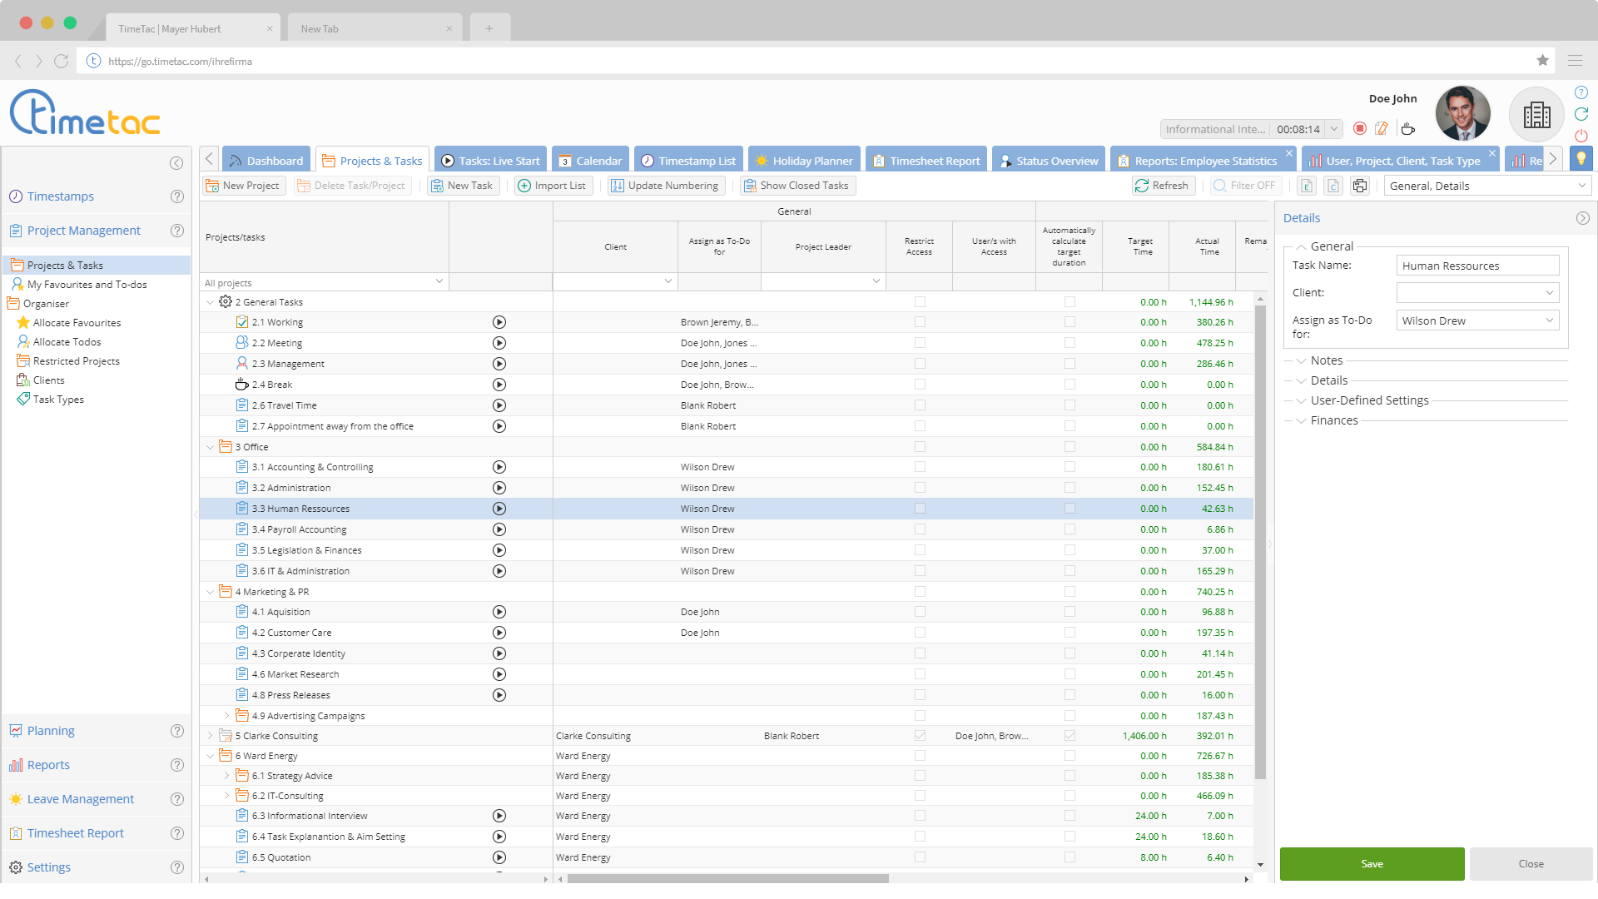Create a New Task

462,186
